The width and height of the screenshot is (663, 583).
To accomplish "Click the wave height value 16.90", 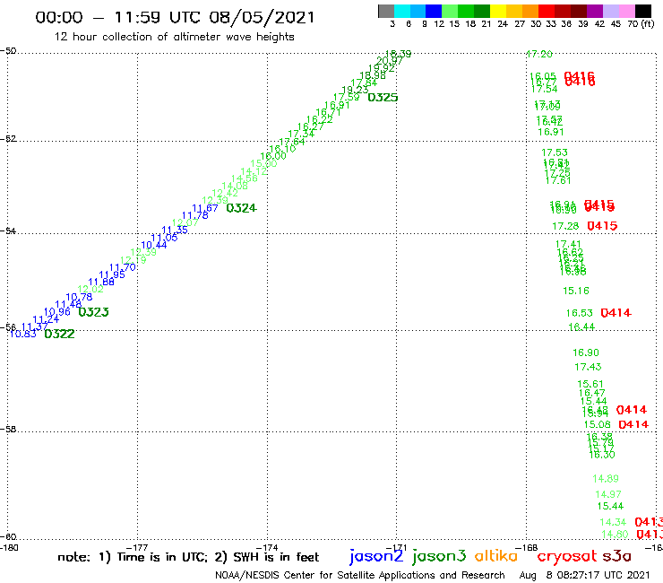I will pyautogui.click(x=586, y=352).
